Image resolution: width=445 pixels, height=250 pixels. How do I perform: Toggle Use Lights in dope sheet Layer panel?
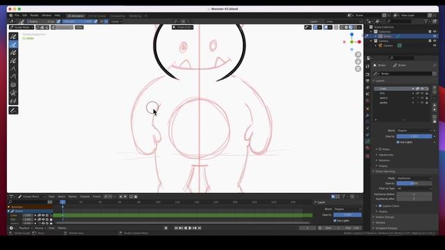[335, 221]
